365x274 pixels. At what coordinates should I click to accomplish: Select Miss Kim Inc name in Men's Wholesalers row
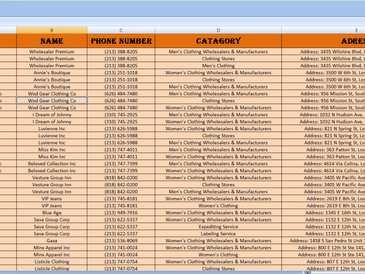(52, 149)
